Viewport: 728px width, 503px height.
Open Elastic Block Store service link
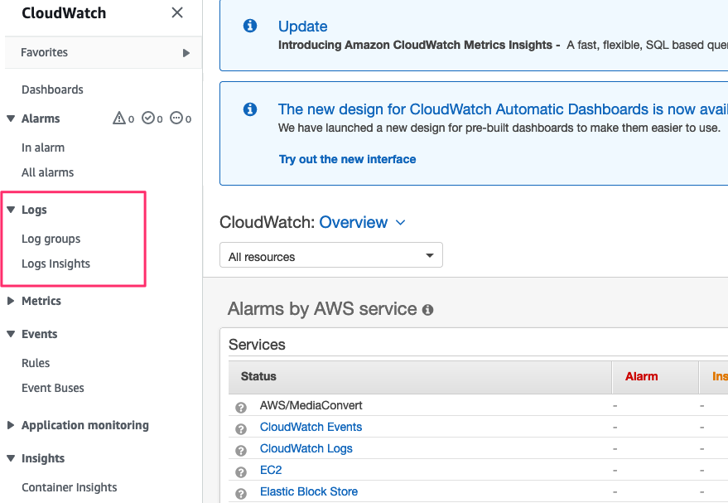coord(308,491)
